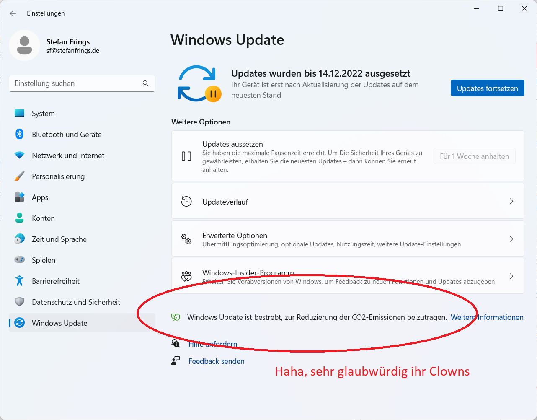537x420 pixels.
Task: Open Windows-Insider-Programm chevron arrow
Action: pyautogui.click(x=511, y=276)
